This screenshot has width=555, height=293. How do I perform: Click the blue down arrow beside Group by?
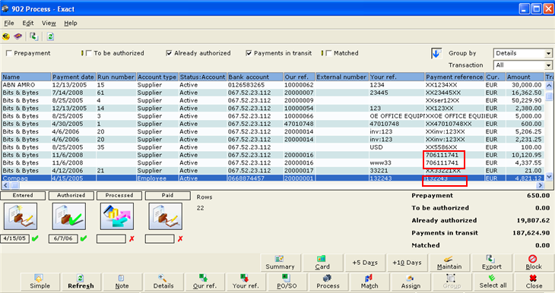(436, 54)
